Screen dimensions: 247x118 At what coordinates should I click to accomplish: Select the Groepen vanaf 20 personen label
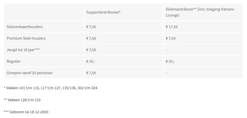pos(30,73)
